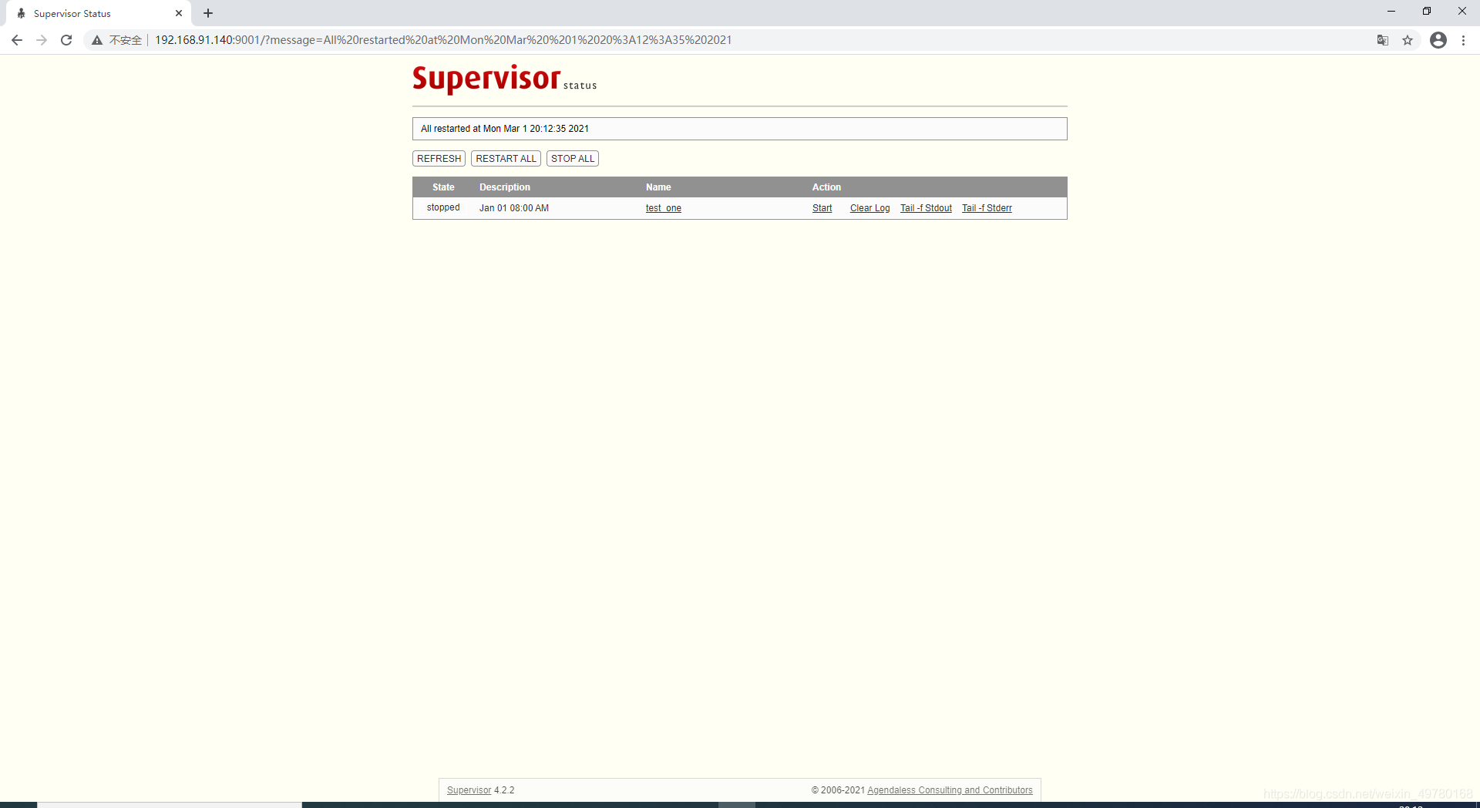Open the browser profile avatar
Screen dimensions: 1480x808
tap(1438, 40)
